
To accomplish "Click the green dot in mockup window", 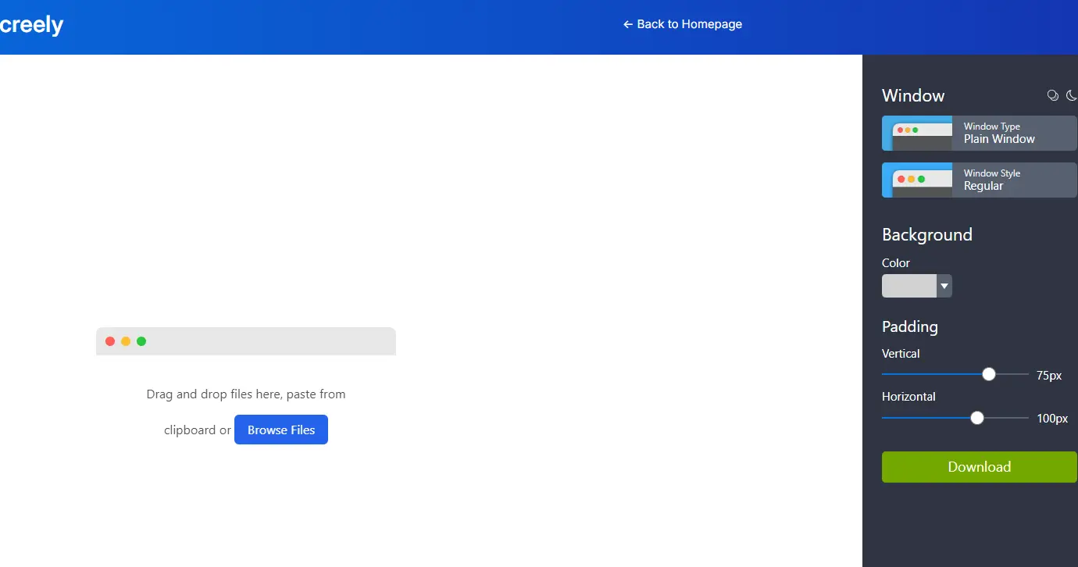I will click(x=141, y=341).
